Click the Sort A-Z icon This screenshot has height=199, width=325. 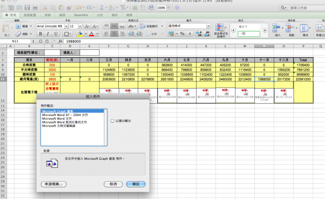(x=112, y=8)
